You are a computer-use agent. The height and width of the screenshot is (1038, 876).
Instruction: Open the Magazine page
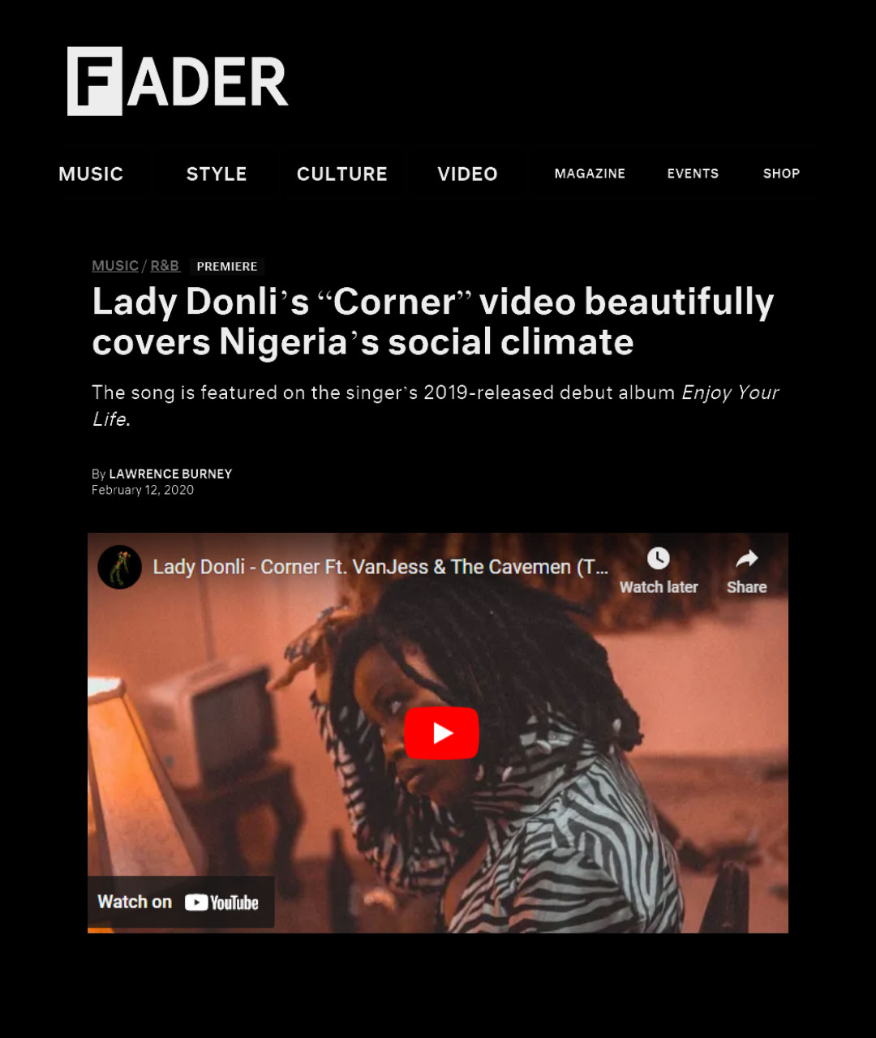coord(590,174)
